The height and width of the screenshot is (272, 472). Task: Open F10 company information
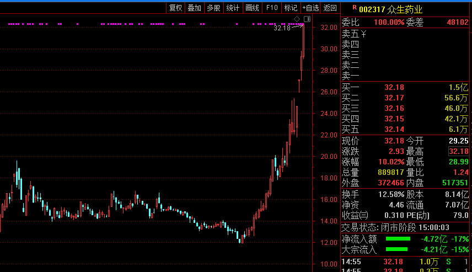[x=272, y=8]
